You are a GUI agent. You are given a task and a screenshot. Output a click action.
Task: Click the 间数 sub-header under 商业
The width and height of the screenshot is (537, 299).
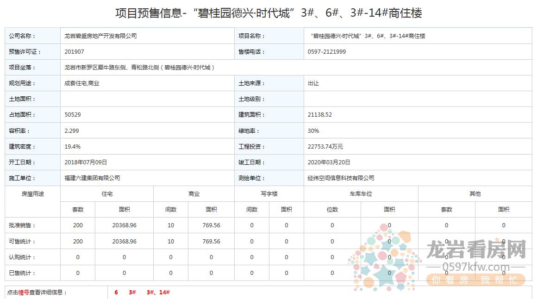[171, 209]
